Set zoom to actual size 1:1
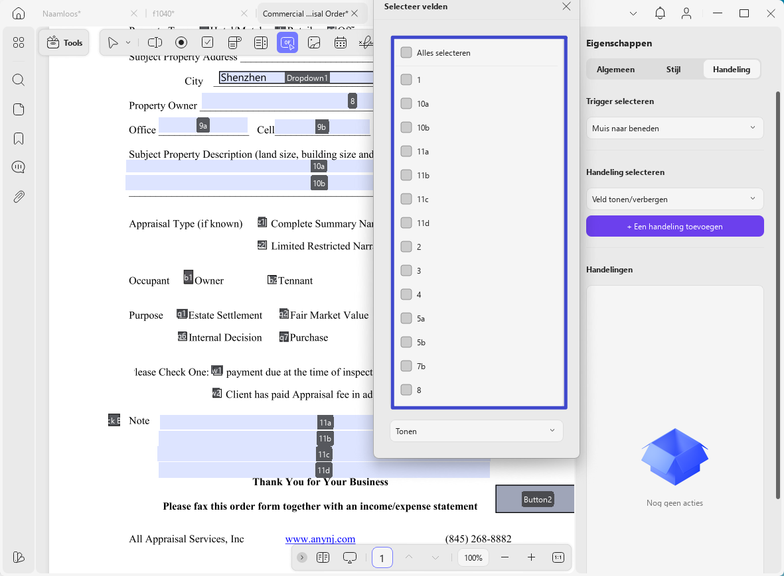Viewport: 784px width, 576px height. coord(558,557)
